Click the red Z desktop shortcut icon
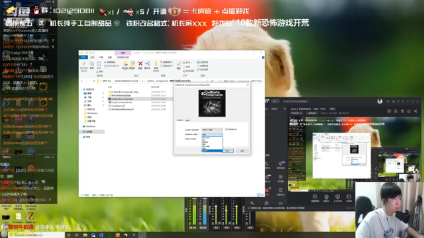This screenshot has width=424, height=238. point(31,216)
